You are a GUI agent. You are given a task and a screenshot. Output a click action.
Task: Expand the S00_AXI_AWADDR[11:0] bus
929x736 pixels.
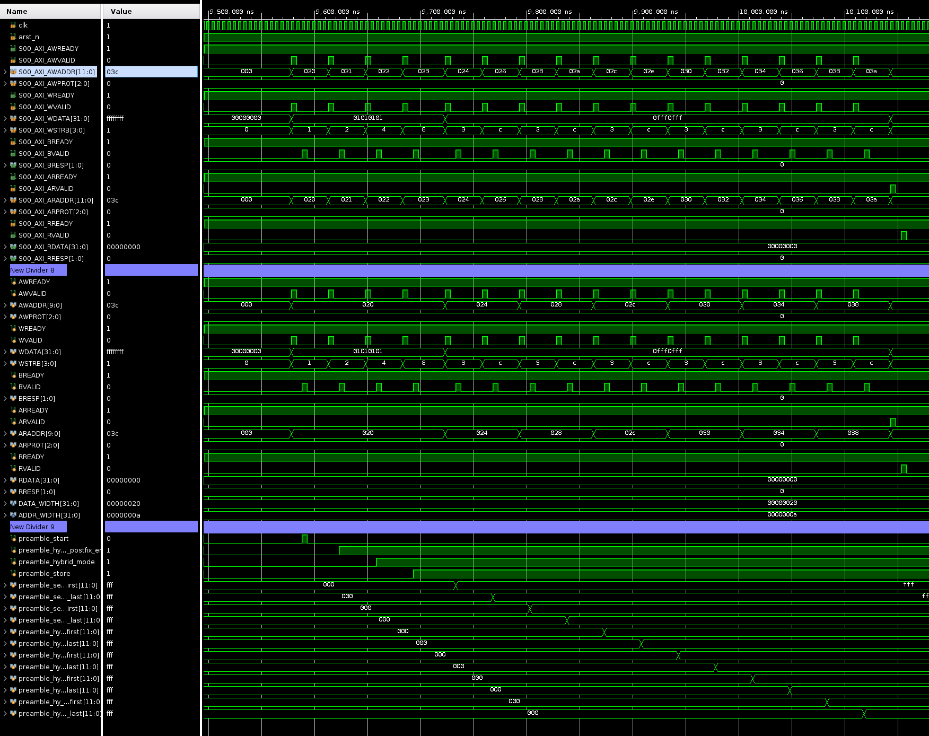[4, 72]
